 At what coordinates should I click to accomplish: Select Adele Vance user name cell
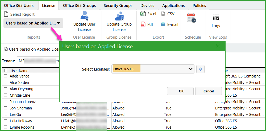click(34, 76)
